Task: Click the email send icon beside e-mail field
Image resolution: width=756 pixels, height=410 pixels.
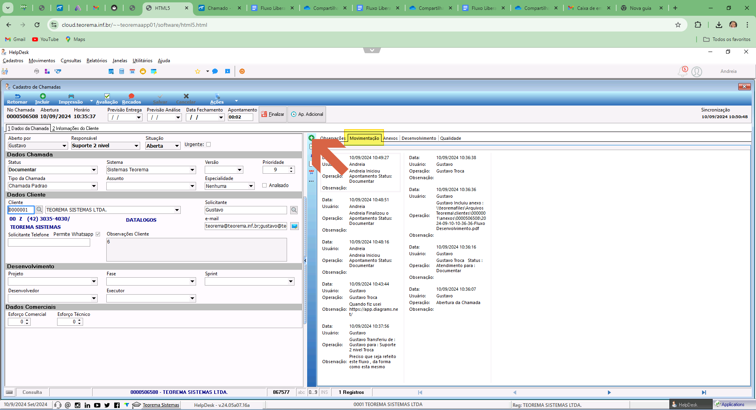Action: (x=294, y=226)
